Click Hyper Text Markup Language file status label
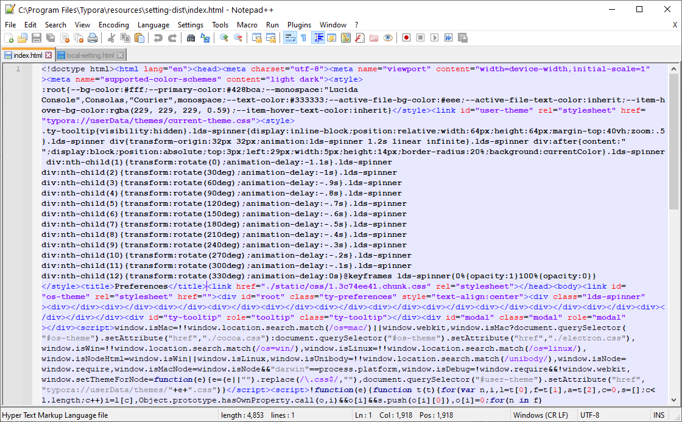 55,415
